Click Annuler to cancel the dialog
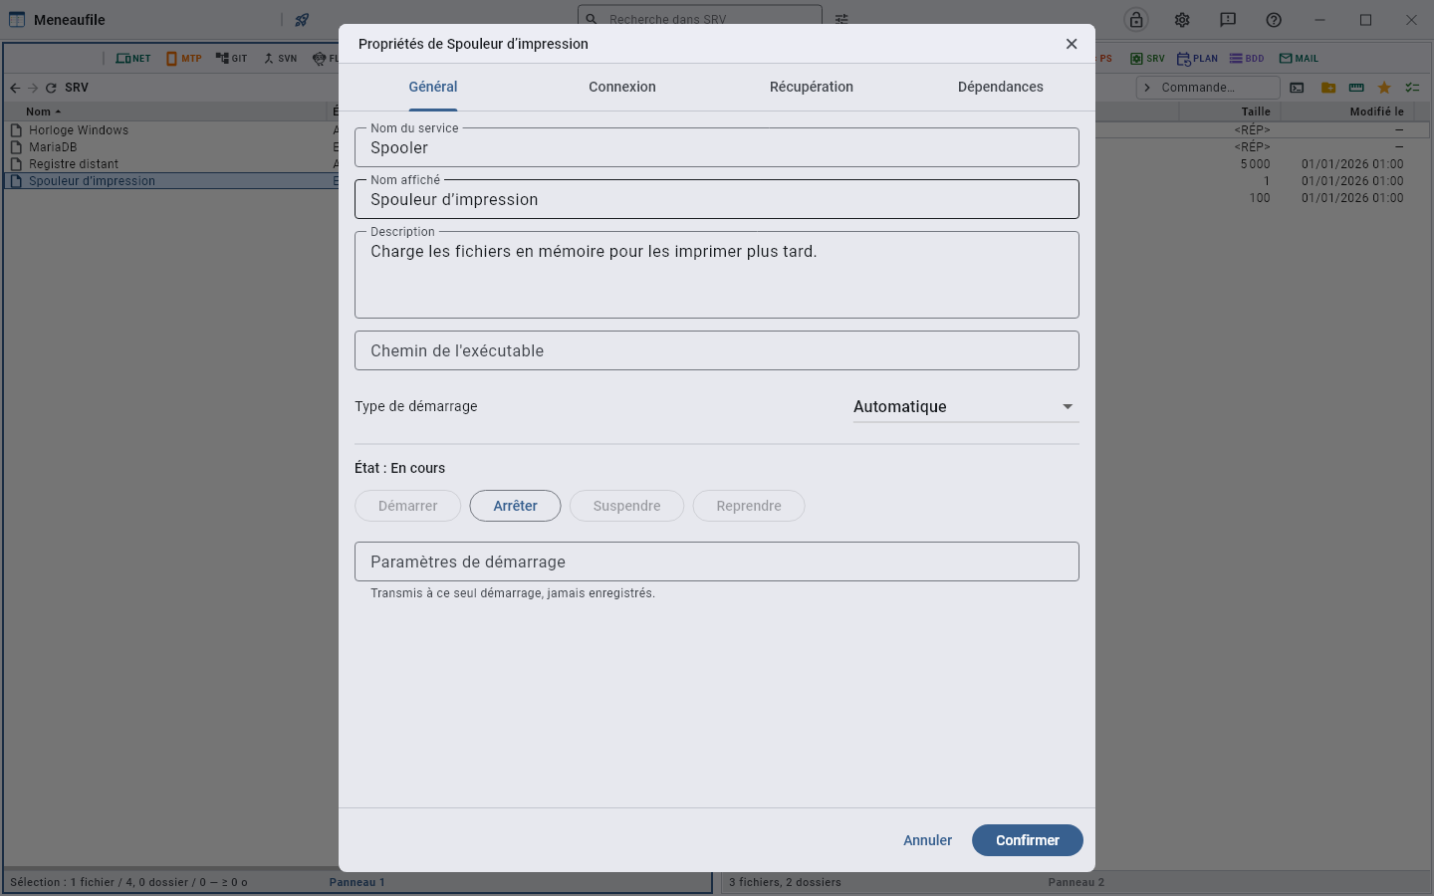The height and width of the screenshot is (896, 1434). tap(927, 840)
